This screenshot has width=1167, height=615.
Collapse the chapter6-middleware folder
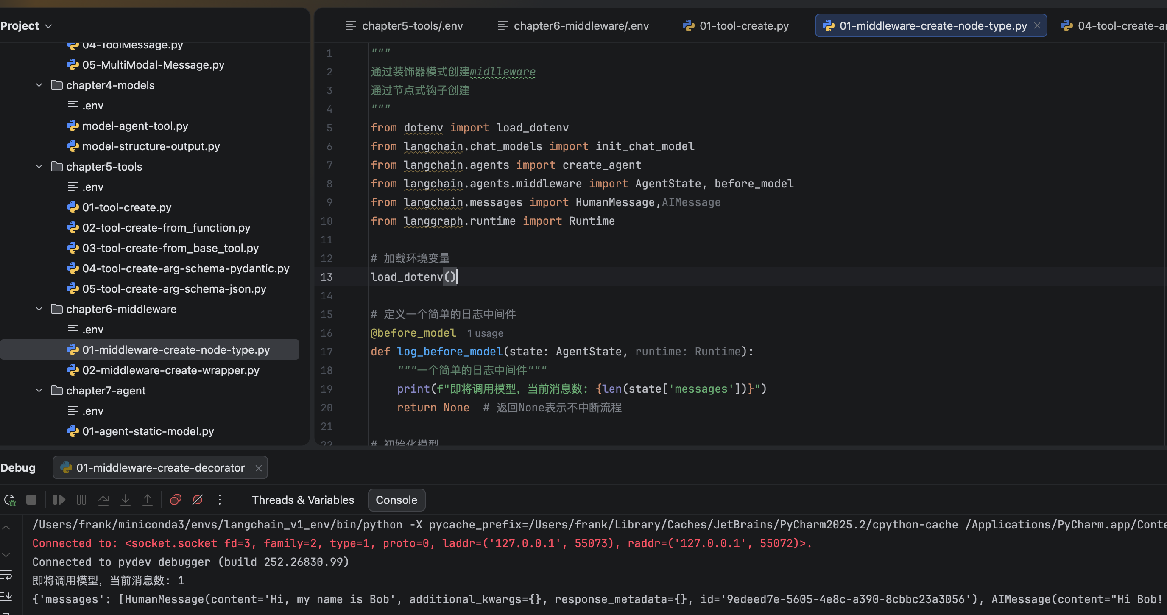(x=39, y=309)
